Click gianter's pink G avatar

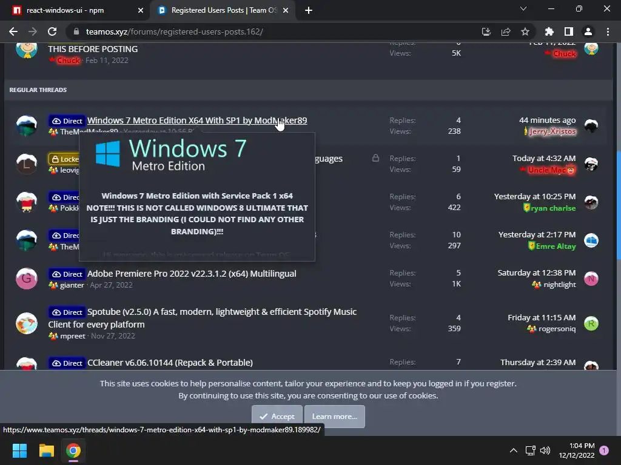(27, 279)
